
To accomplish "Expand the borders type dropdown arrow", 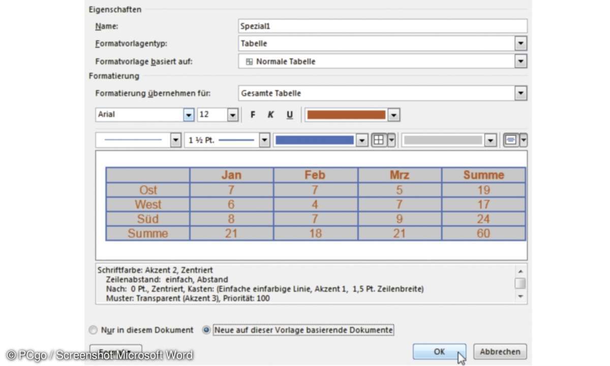I will [x=391, y=140].
